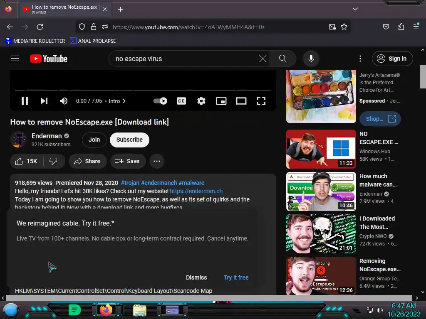Click the Shop button on the ad
This screenshot has height=319, width=426.
(x=380, y=119)
